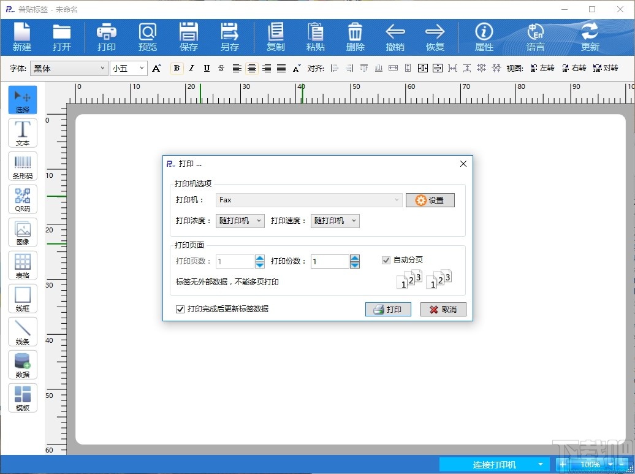Click the 另存 (Save As) icon
Screen dimensions: 635x474
click(230, 37)
